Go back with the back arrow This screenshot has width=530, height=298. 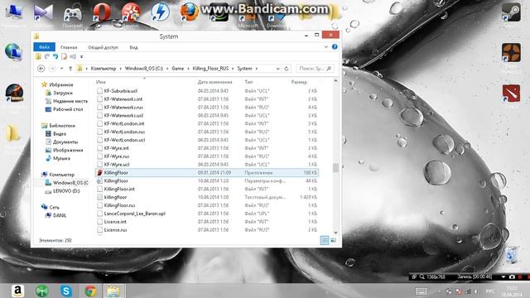pyautogui.click(x=41, y=69)
